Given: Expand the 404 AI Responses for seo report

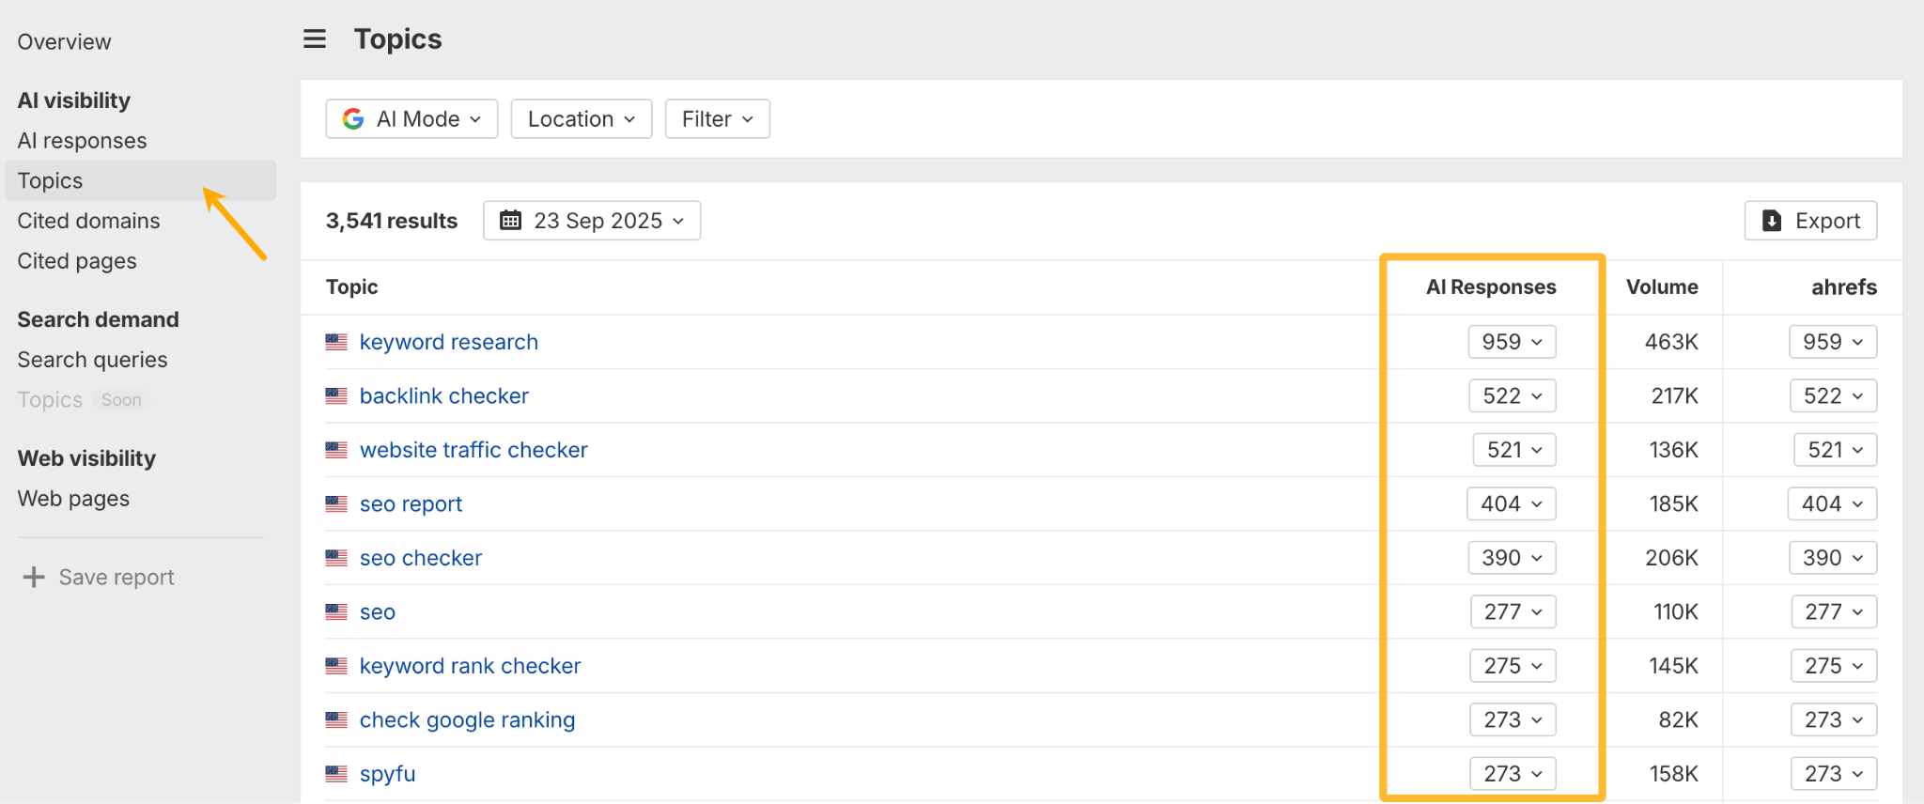Looking at the screenshot, I should coord(1511,504).
